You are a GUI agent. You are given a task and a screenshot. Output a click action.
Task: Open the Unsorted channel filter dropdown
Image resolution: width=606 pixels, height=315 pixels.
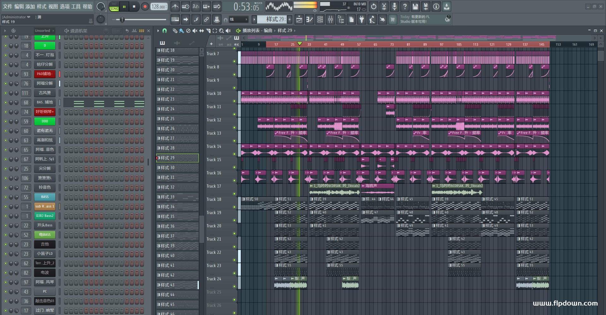pyautogui.click(x=44, y=31)
